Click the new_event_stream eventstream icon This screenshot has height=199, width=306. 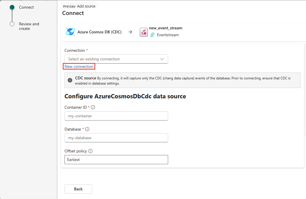144,32
